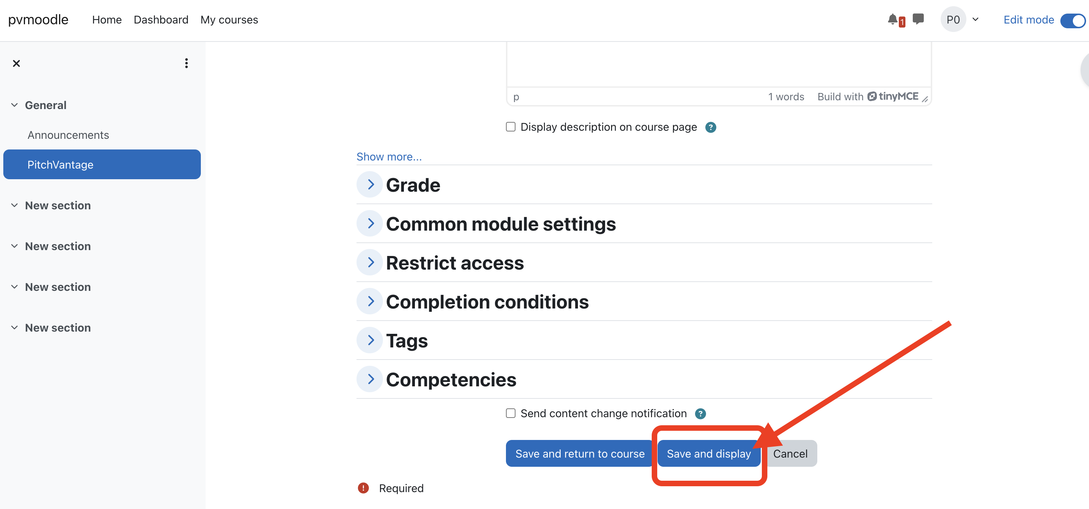The height and width of the screenshot is (509, 1089).
Task: Toggle Edit mode switch off
Action: pyautogui.click(x=1072, y=20)
